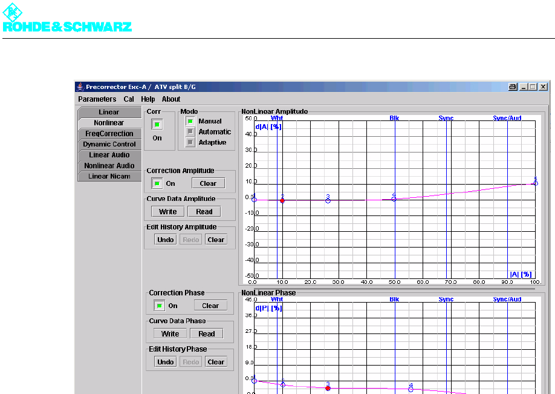Undo in Edit History Phase

coord(165,362)
